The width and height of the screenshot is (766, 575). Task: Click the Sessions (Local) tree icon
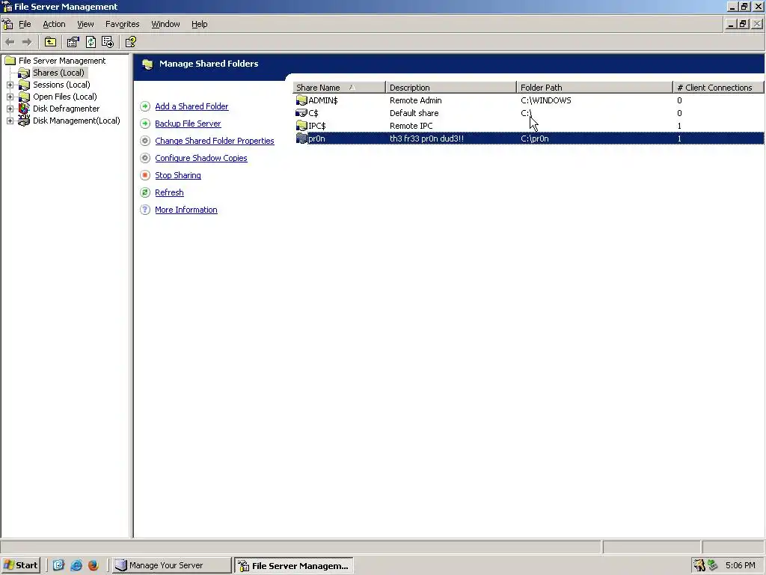(24, 85)
